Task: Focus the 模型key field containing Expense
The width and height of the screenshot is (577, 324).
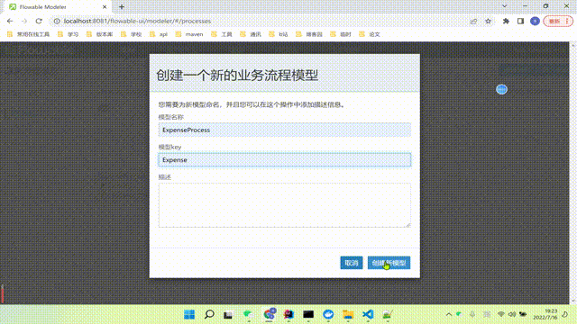Action: click(x=285, y=160)
